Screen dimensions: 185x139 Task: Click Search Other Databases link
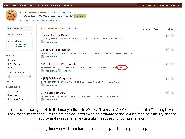pyautogui.click(x=61, y=12)
